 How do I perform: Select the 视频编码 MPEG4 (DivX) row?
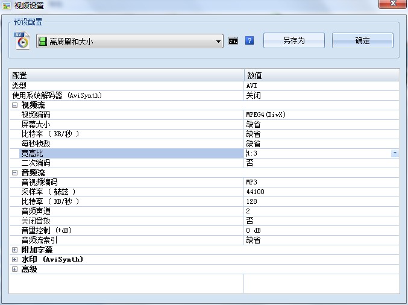tap(204, 115)
